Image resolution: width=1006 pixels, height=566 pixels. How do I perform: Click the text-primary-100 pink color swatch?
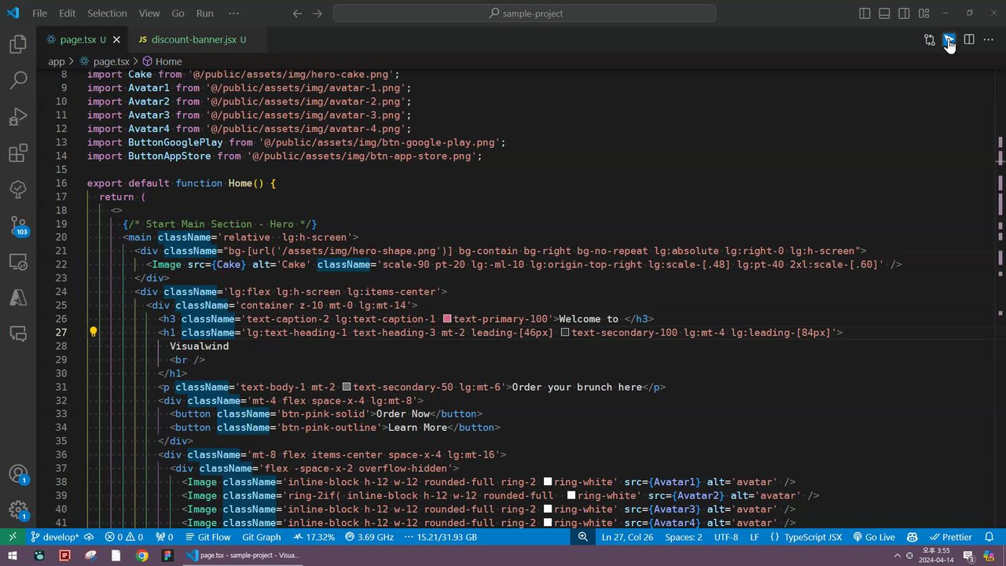447,319
